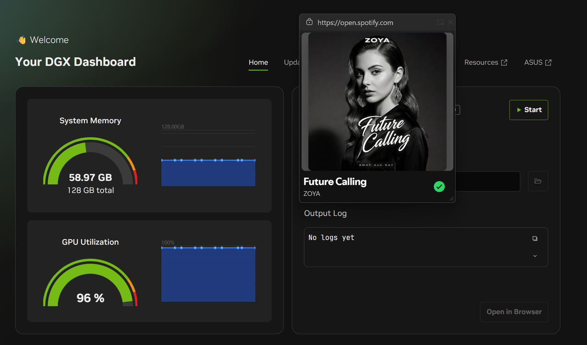The width and height of the screenshot is (587, 345).
Task: Click the open.spotify.com address text
Action: point(355,22)
